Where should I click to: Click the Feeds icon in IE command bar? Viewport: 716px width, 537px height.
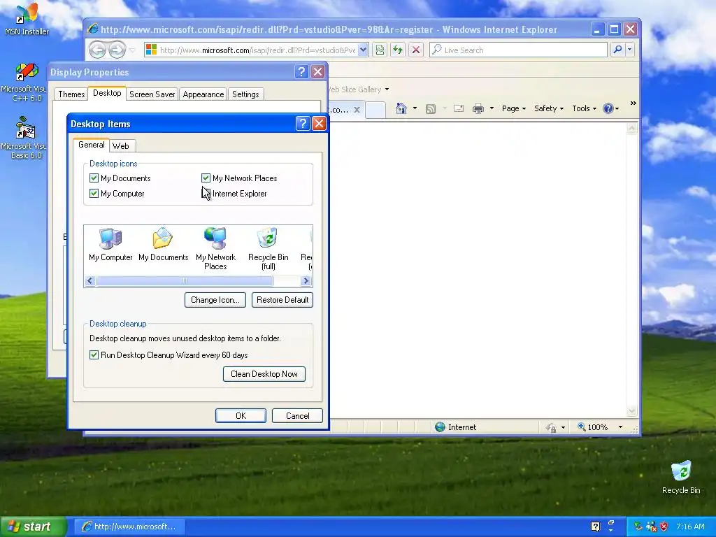[431, 108]
